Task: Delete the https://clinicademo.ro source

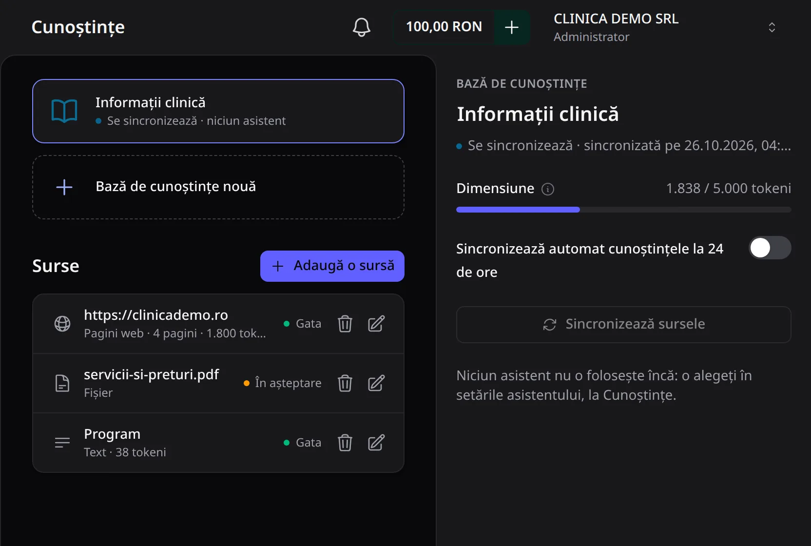Action: click(345, 324)
